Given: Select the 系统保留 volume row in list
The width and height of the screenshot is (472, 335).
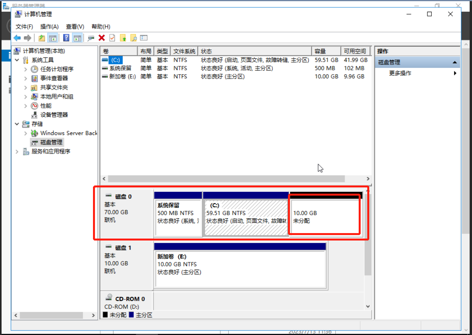Looking at the screenshot, I should point(234,68).
